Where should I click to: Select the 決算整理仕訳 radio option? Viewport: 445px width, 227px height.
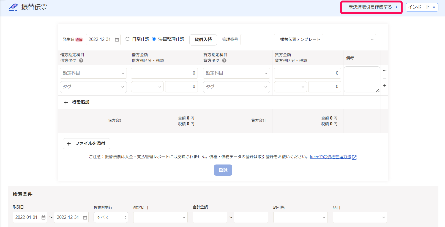pos(154,39)
